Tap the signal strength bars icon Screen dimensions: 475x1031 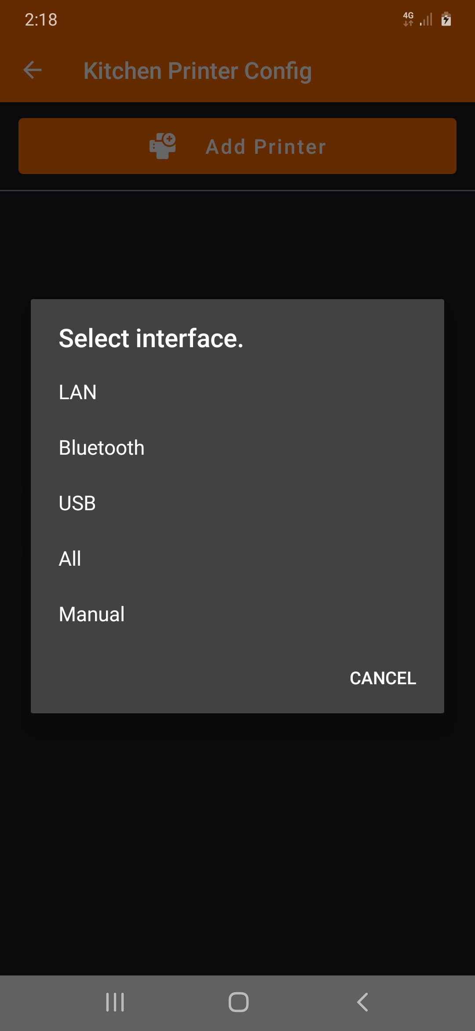[426, 19]
